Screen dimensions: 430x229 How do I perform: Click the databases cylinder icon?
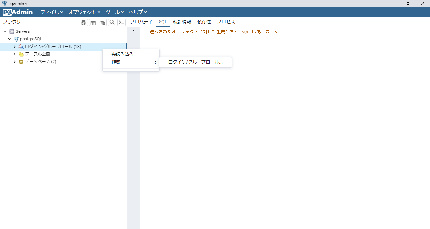tap(21, 62)
